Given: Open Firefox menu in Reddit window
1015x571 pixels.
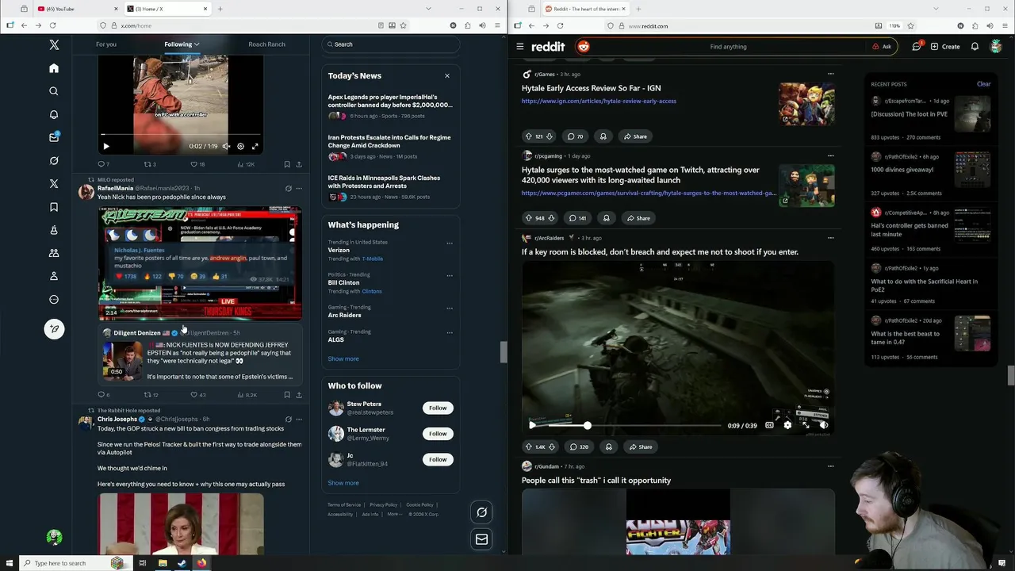Looking at the screenshot, I should (x=1005, y=25).
